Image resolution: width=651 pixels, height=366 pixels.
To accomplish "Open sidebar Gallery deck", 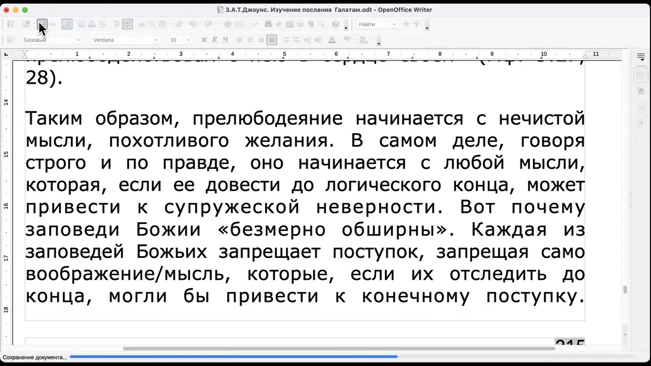I will pos(641,108).
